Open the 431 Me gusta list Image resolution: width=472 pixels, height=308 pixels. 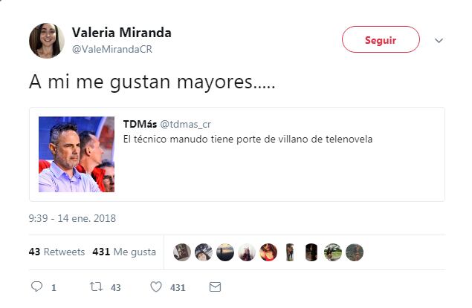[x=124, y=252]
